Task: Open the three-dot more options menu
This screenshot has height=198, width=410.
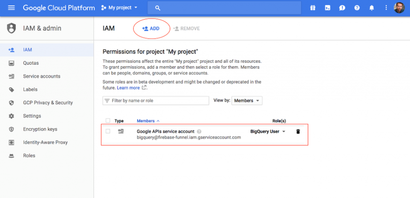Action: [386, 8]
